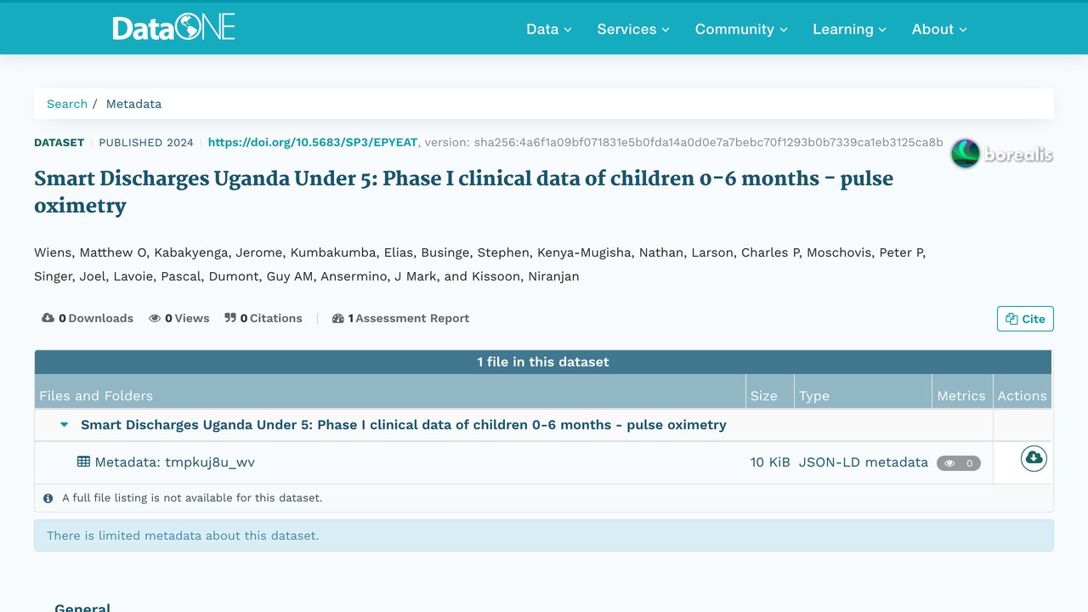This screenshot has width=1088, height=612.
Task: Download the metadata file via cloud icon
Action: click(1034, 458)
